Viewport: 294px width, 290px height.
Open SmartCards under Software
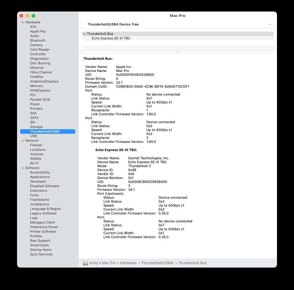(x=40, y=245)
